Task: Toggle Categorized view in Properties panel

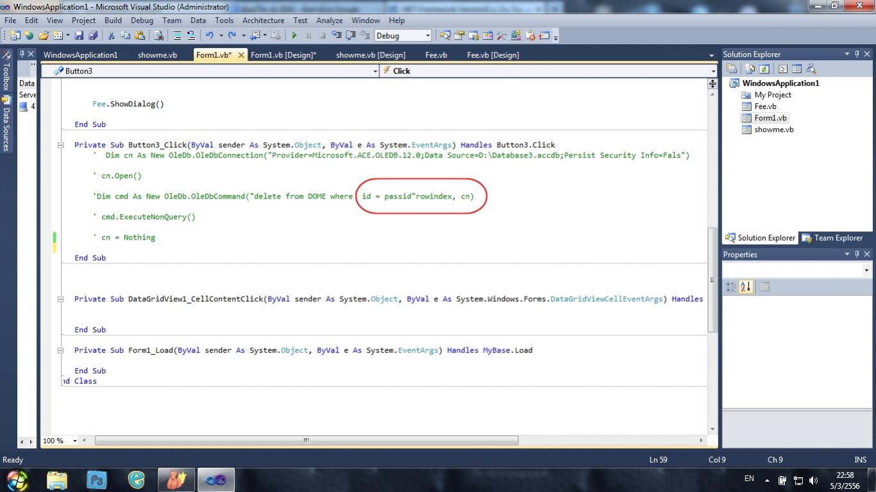Action: [x=730, y=287]
